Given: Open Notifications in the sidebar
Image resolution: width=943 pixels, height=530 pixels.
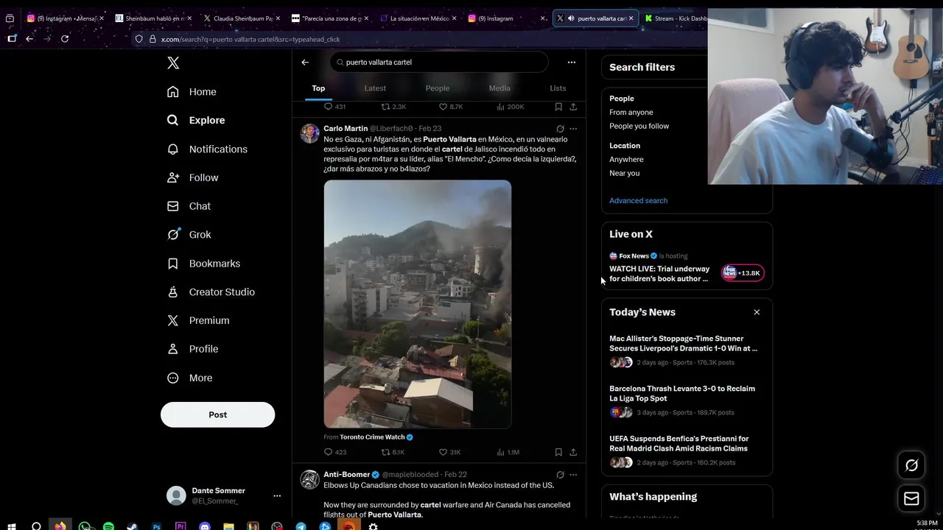Looking at the screenshot, I should [207, 149].
